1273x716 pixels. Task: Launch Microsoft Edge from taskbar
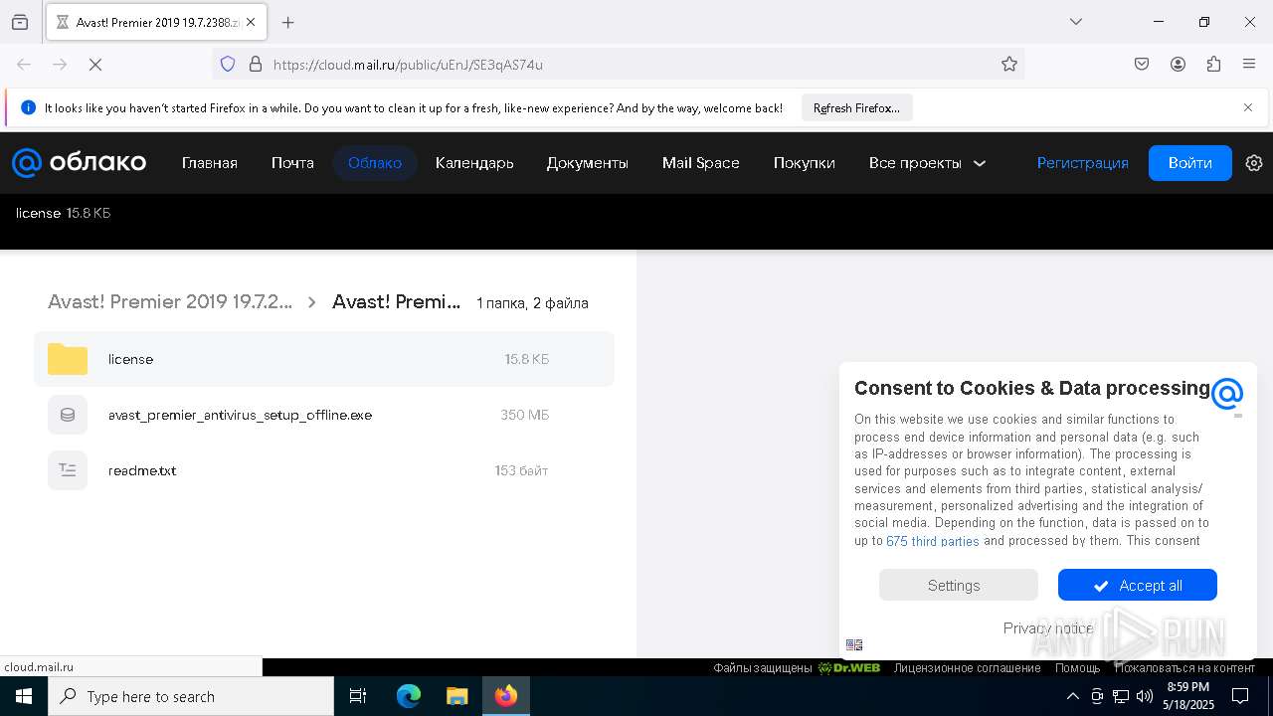[409, 696]
